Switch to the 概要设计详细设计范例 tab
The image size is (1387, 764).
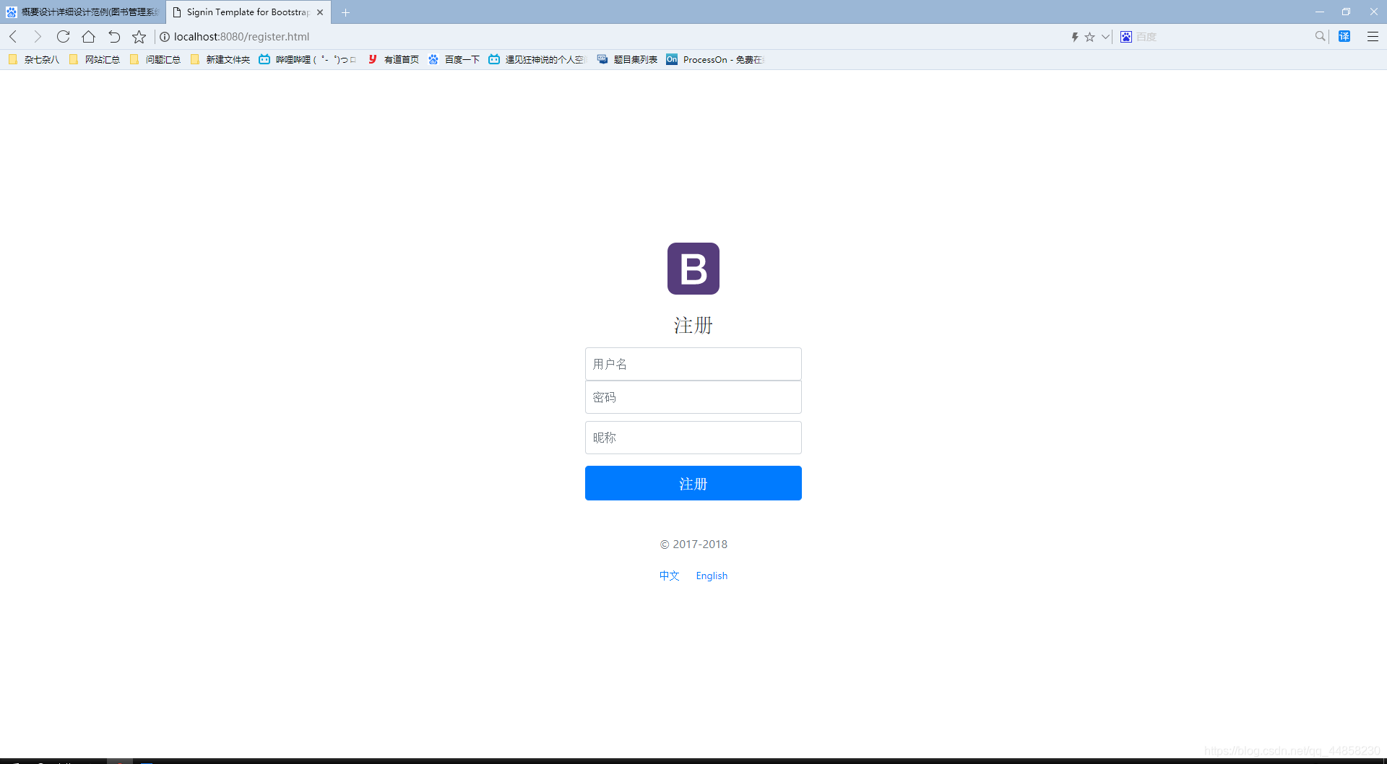click(x=83, y=12)
